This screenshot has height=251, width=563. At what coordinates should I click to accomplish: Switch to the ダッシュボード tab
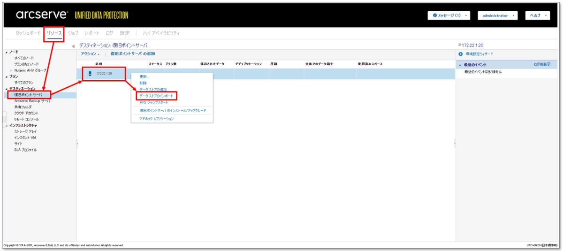(28, 33)
